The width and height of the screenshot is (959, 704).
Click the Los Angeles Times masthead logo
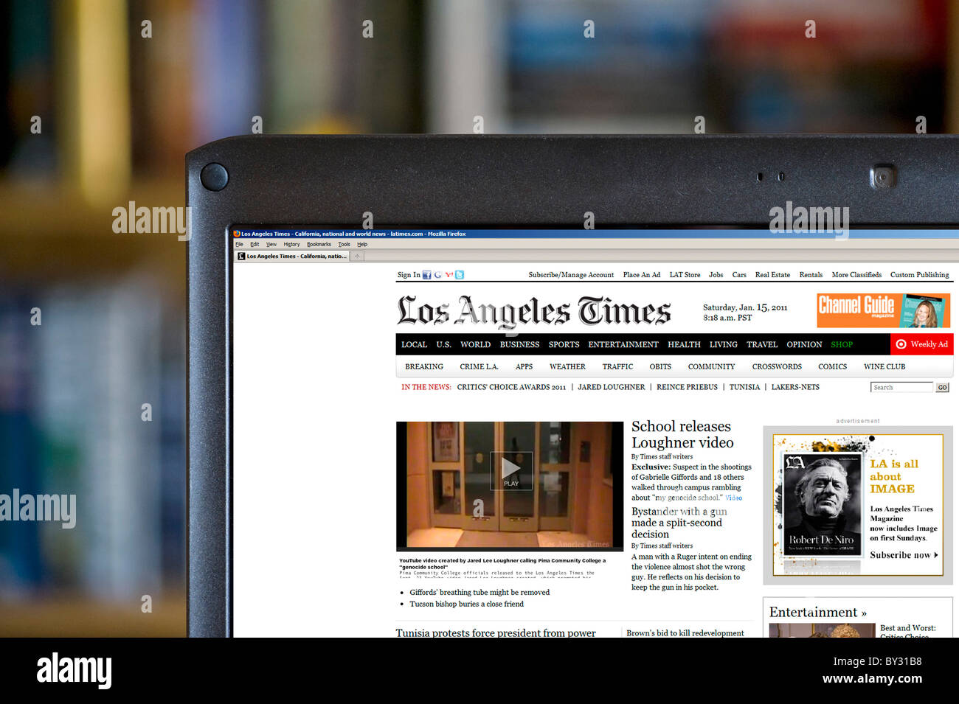click(x=534, y=312)
